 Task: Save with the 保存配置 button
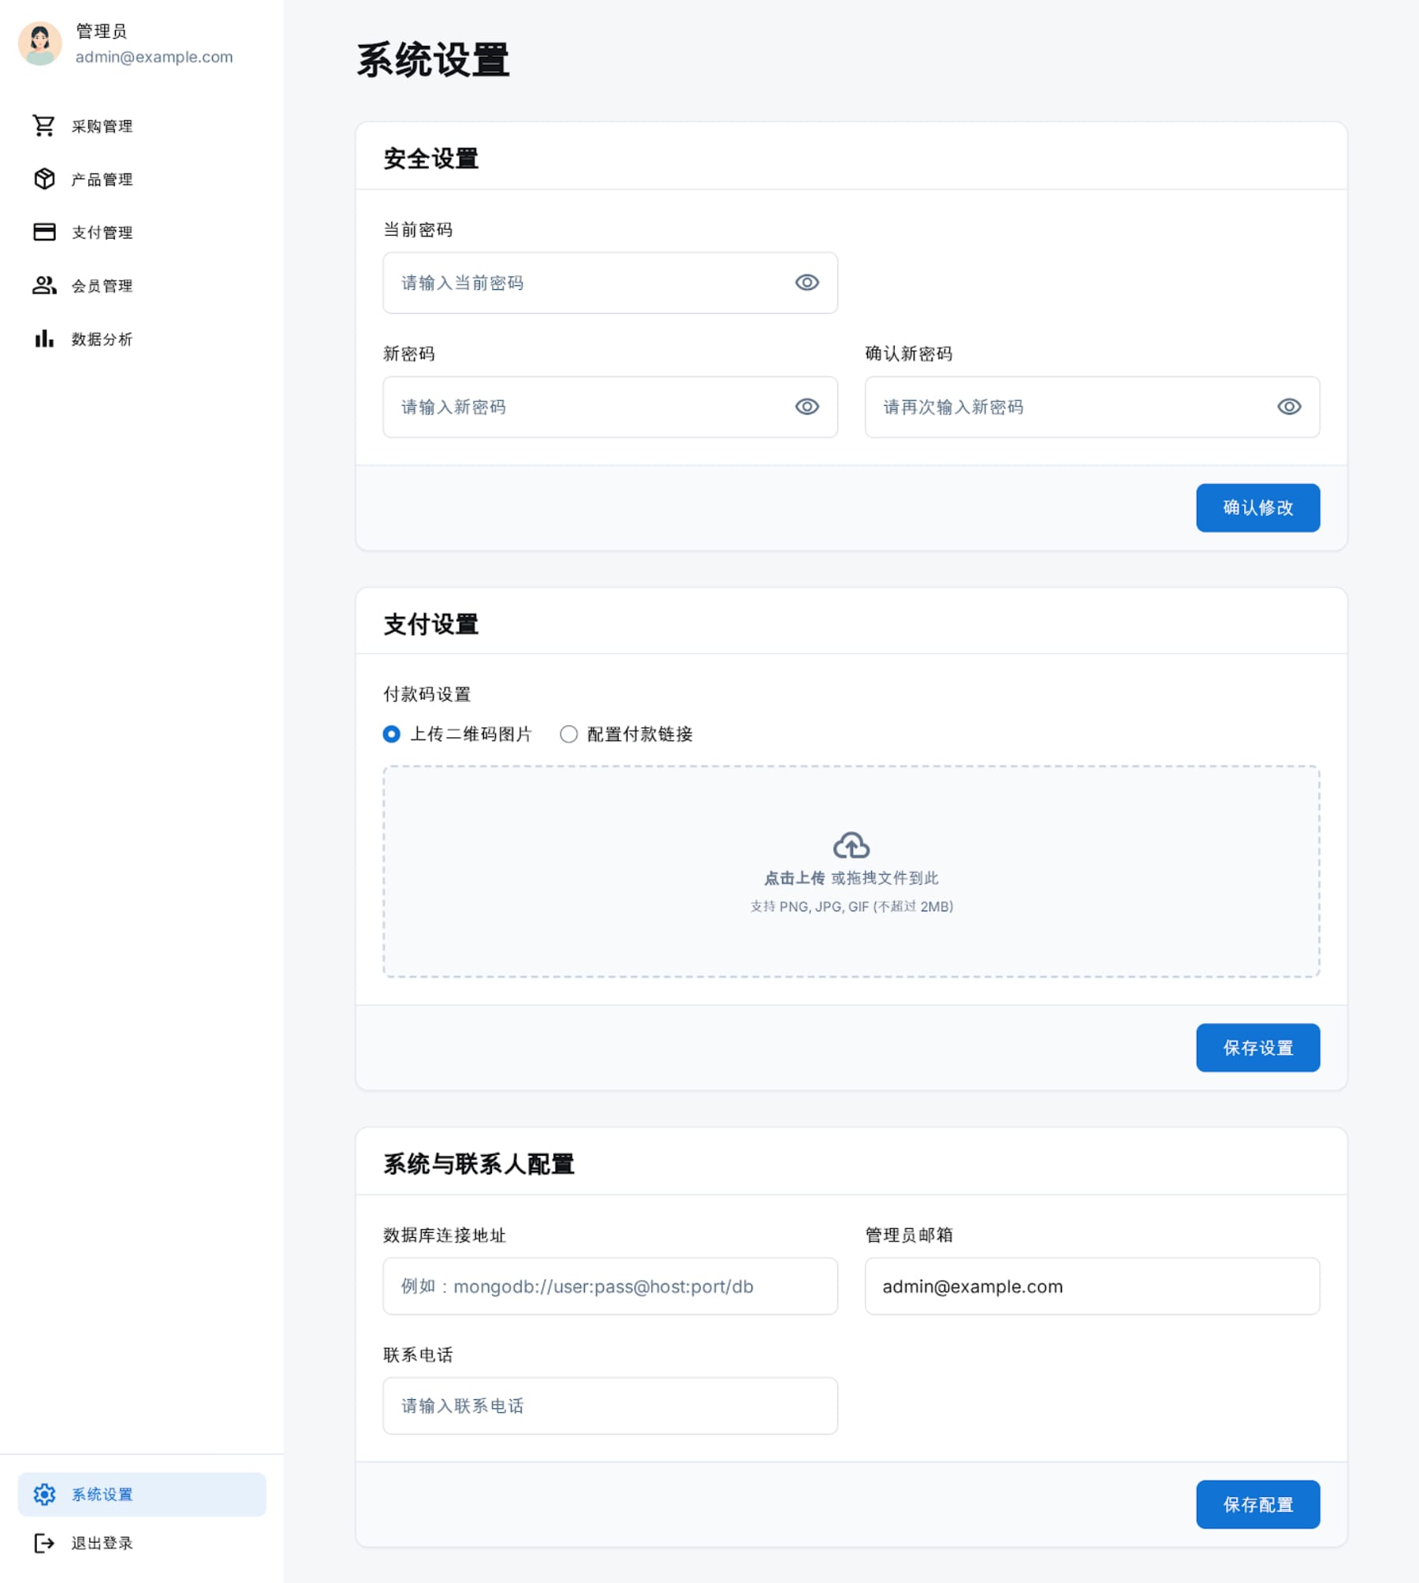coord(1257,1504)
